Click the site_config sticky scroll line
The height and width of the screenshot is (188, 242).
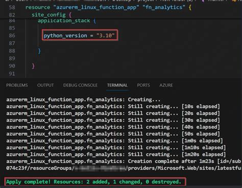[52, 15]
